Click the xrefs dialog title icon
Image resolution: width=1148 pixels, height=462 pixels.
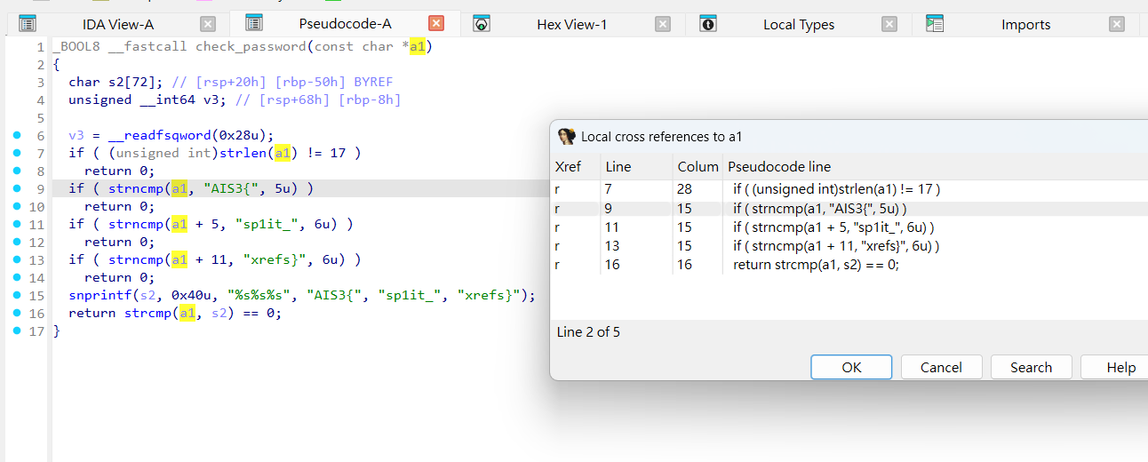pos(566,136)
